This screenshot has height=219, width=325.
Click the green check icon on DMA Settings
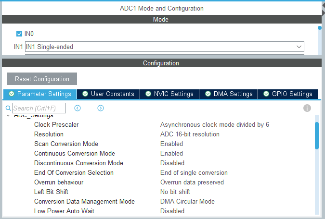point(208,94)
